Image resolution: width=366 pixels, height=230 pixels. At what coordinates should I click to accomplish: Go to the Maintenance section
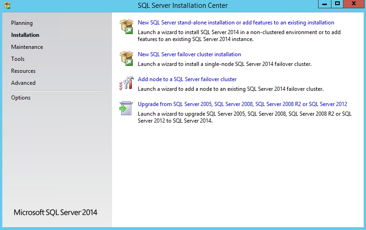(x=27, y=47)
